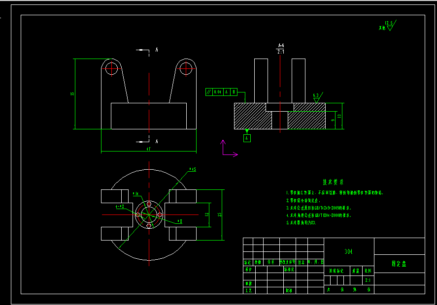Select the parallelism tolerance frame with 0.04
The height and width of the screenshot is (305, 437).
click(x=221, y=92)
